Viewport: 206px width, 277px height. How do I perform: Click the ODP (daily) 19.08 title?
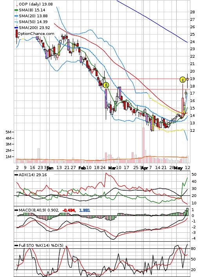(36, 4)
